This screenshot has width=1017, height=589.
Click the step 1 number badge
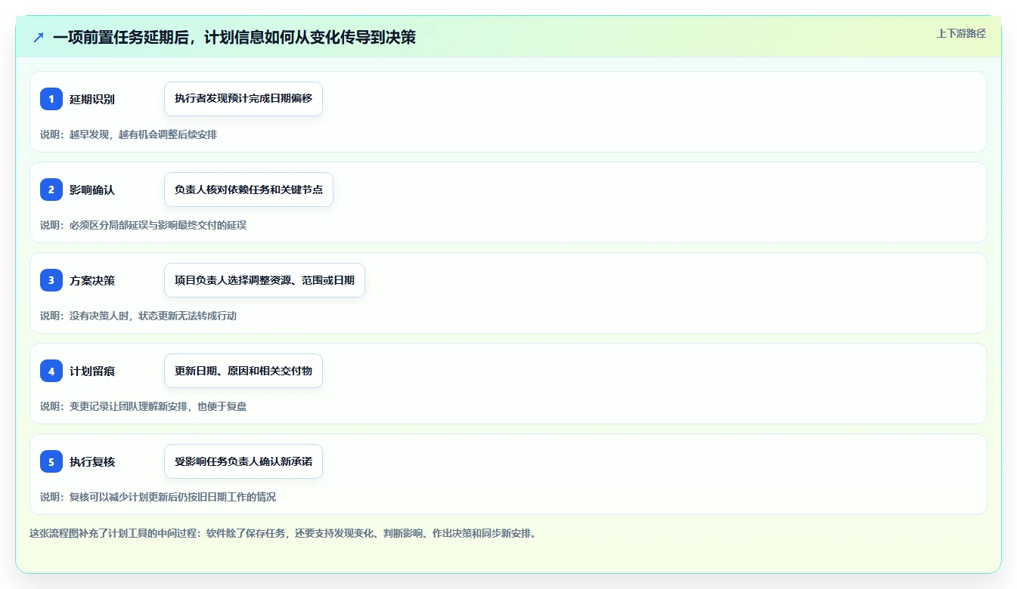[51, 99]
